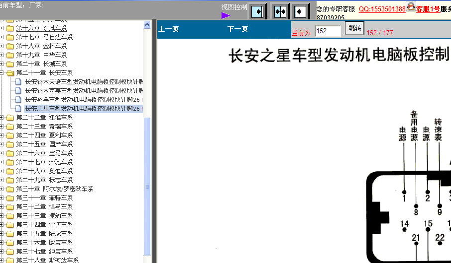
Task: Click the document icon beside 长安羚羊车型
Action: coord(18,100)
